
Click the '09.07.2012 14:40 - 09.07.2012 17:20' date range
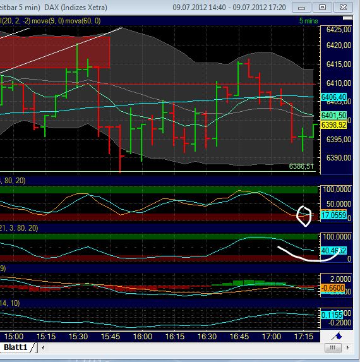coord(229,8)
